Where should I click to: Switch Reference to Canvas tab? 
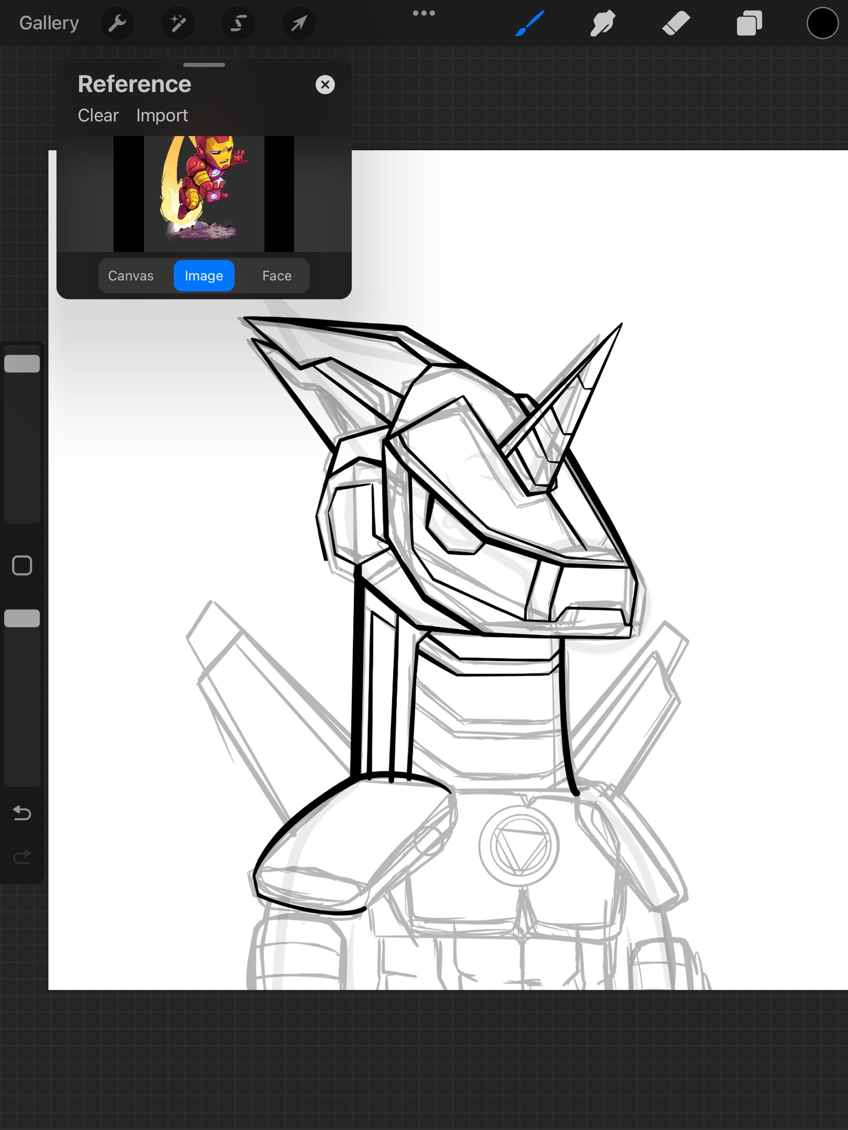pos(131,276)
